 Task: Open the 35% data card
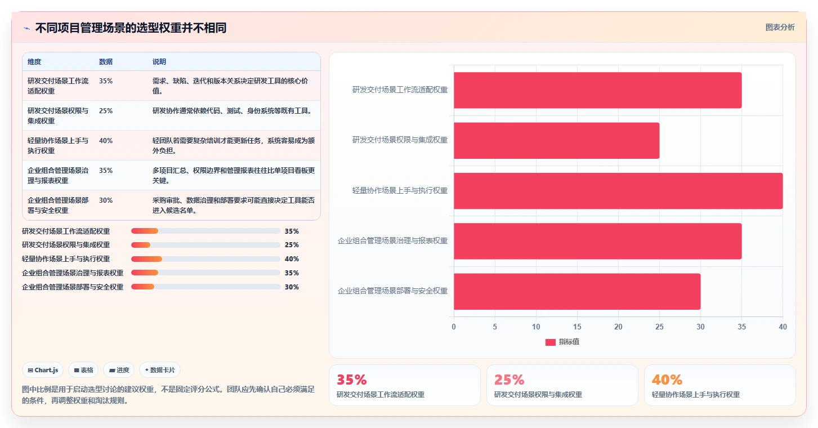[405, 385]
